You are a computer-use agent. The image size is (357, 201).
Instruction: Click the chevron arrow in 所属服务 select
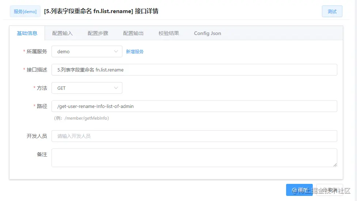click(x=116, y=51)
